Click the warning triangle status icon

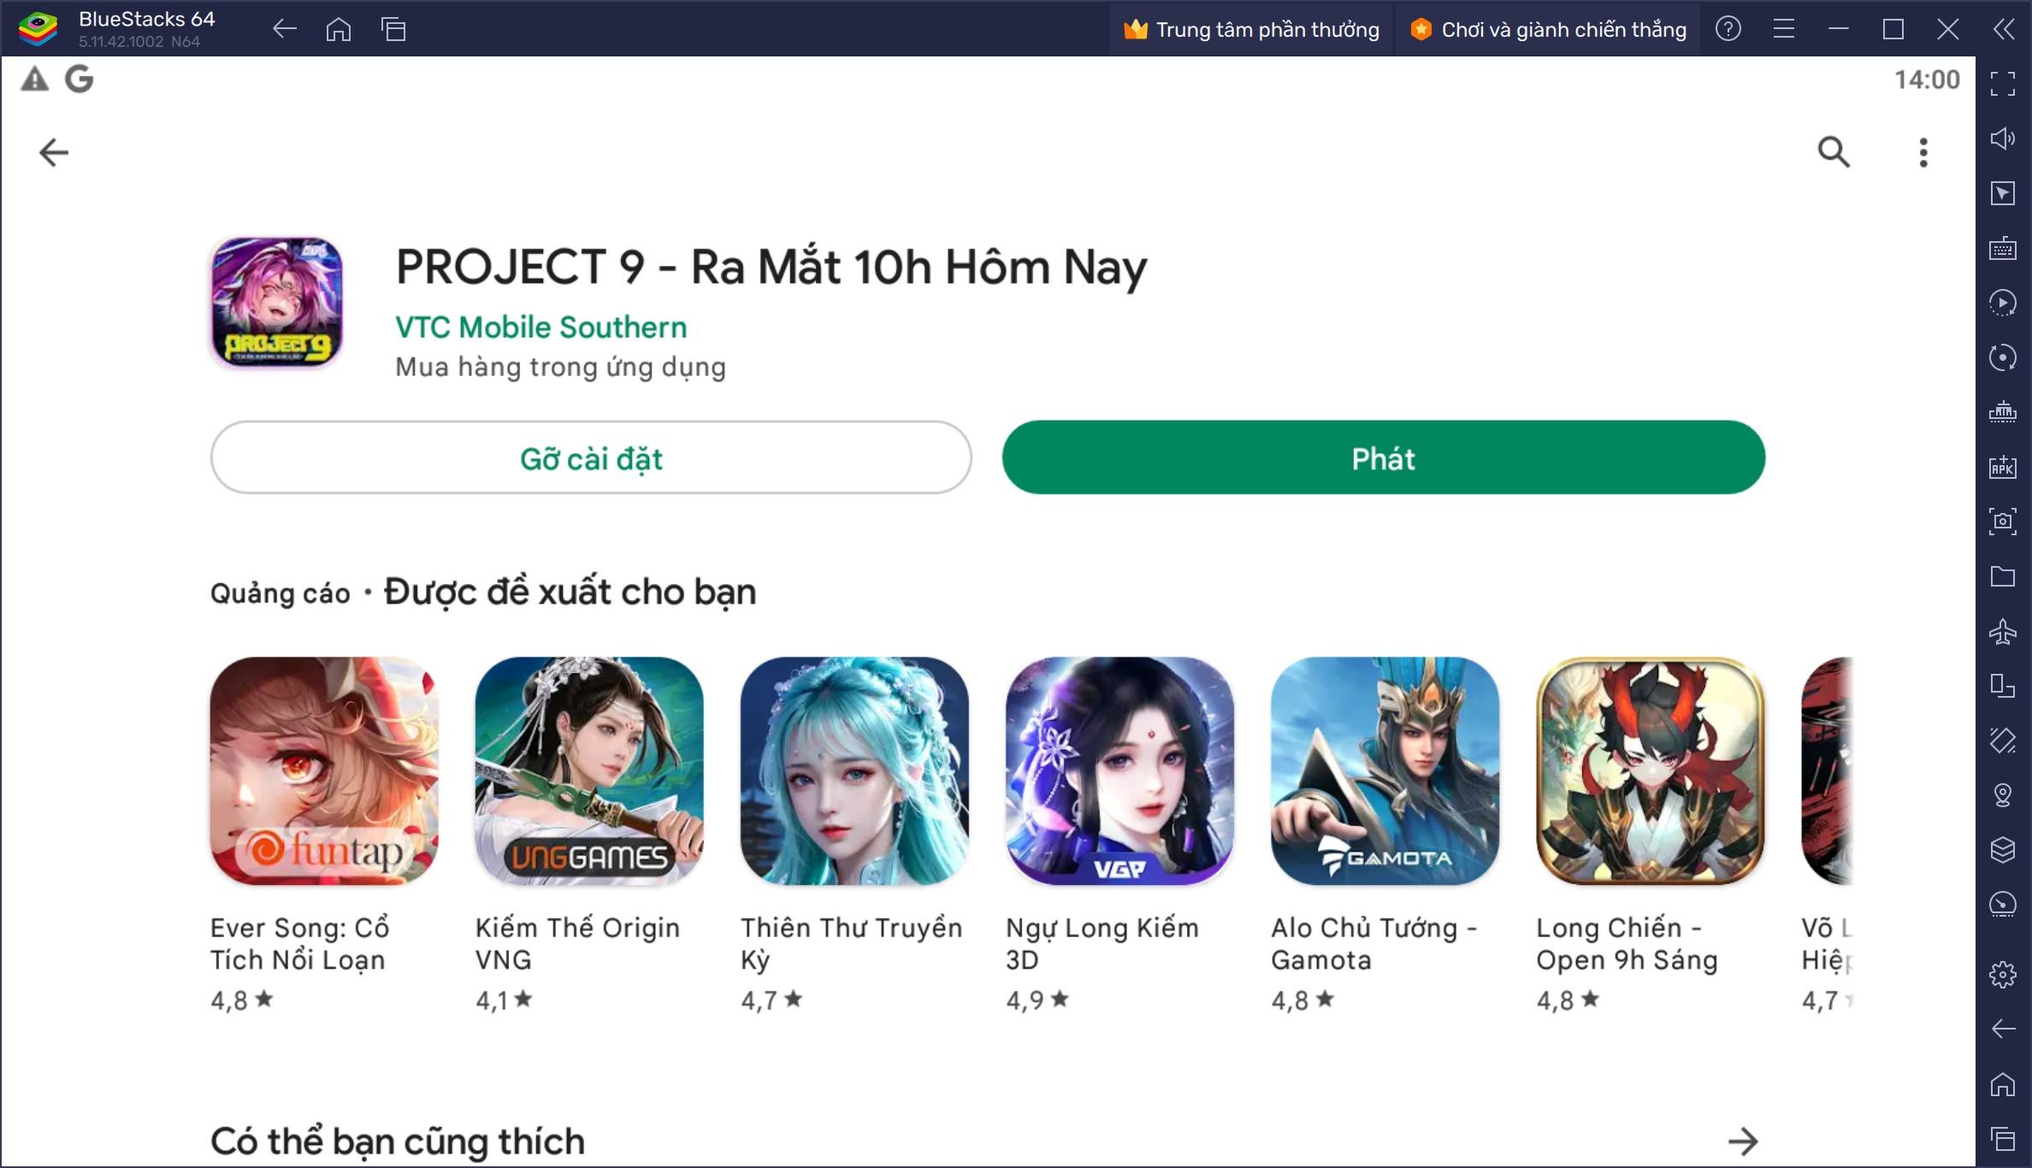[34, 80]
